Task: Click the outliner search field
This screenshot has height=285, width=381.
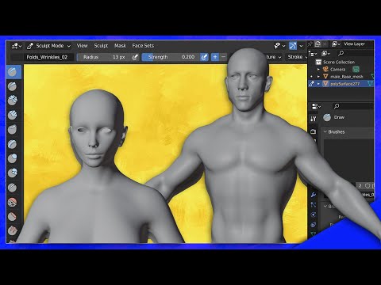Action: [355, 54]
